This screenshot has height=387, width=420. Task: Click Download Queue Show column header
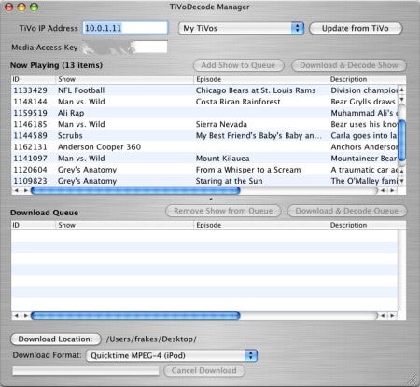pyautogui.click(x=125, y=225)
